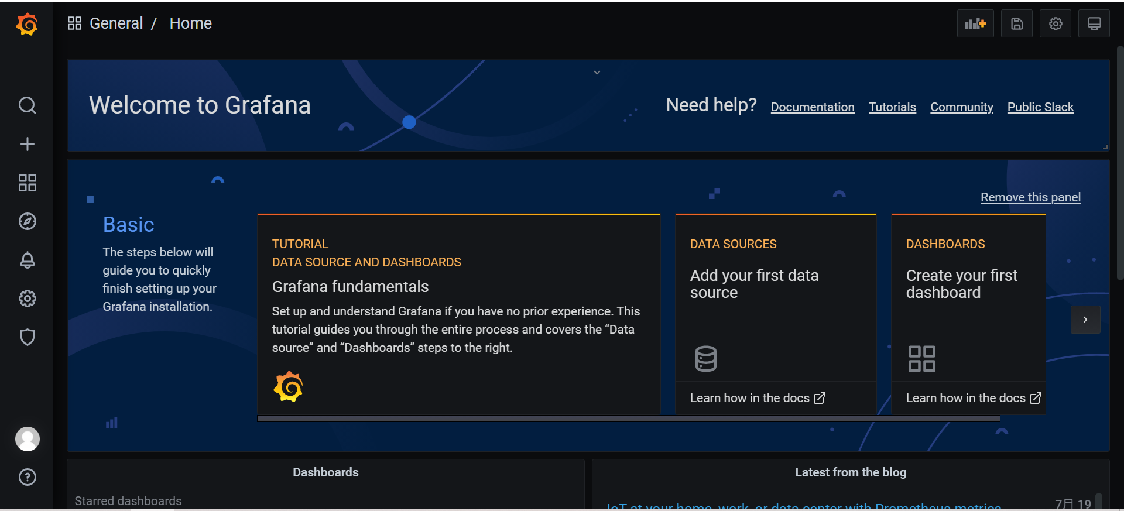Open the Public Slack link
The width and height of the screenshot is (1124, 511).
tap(1040, 107)
